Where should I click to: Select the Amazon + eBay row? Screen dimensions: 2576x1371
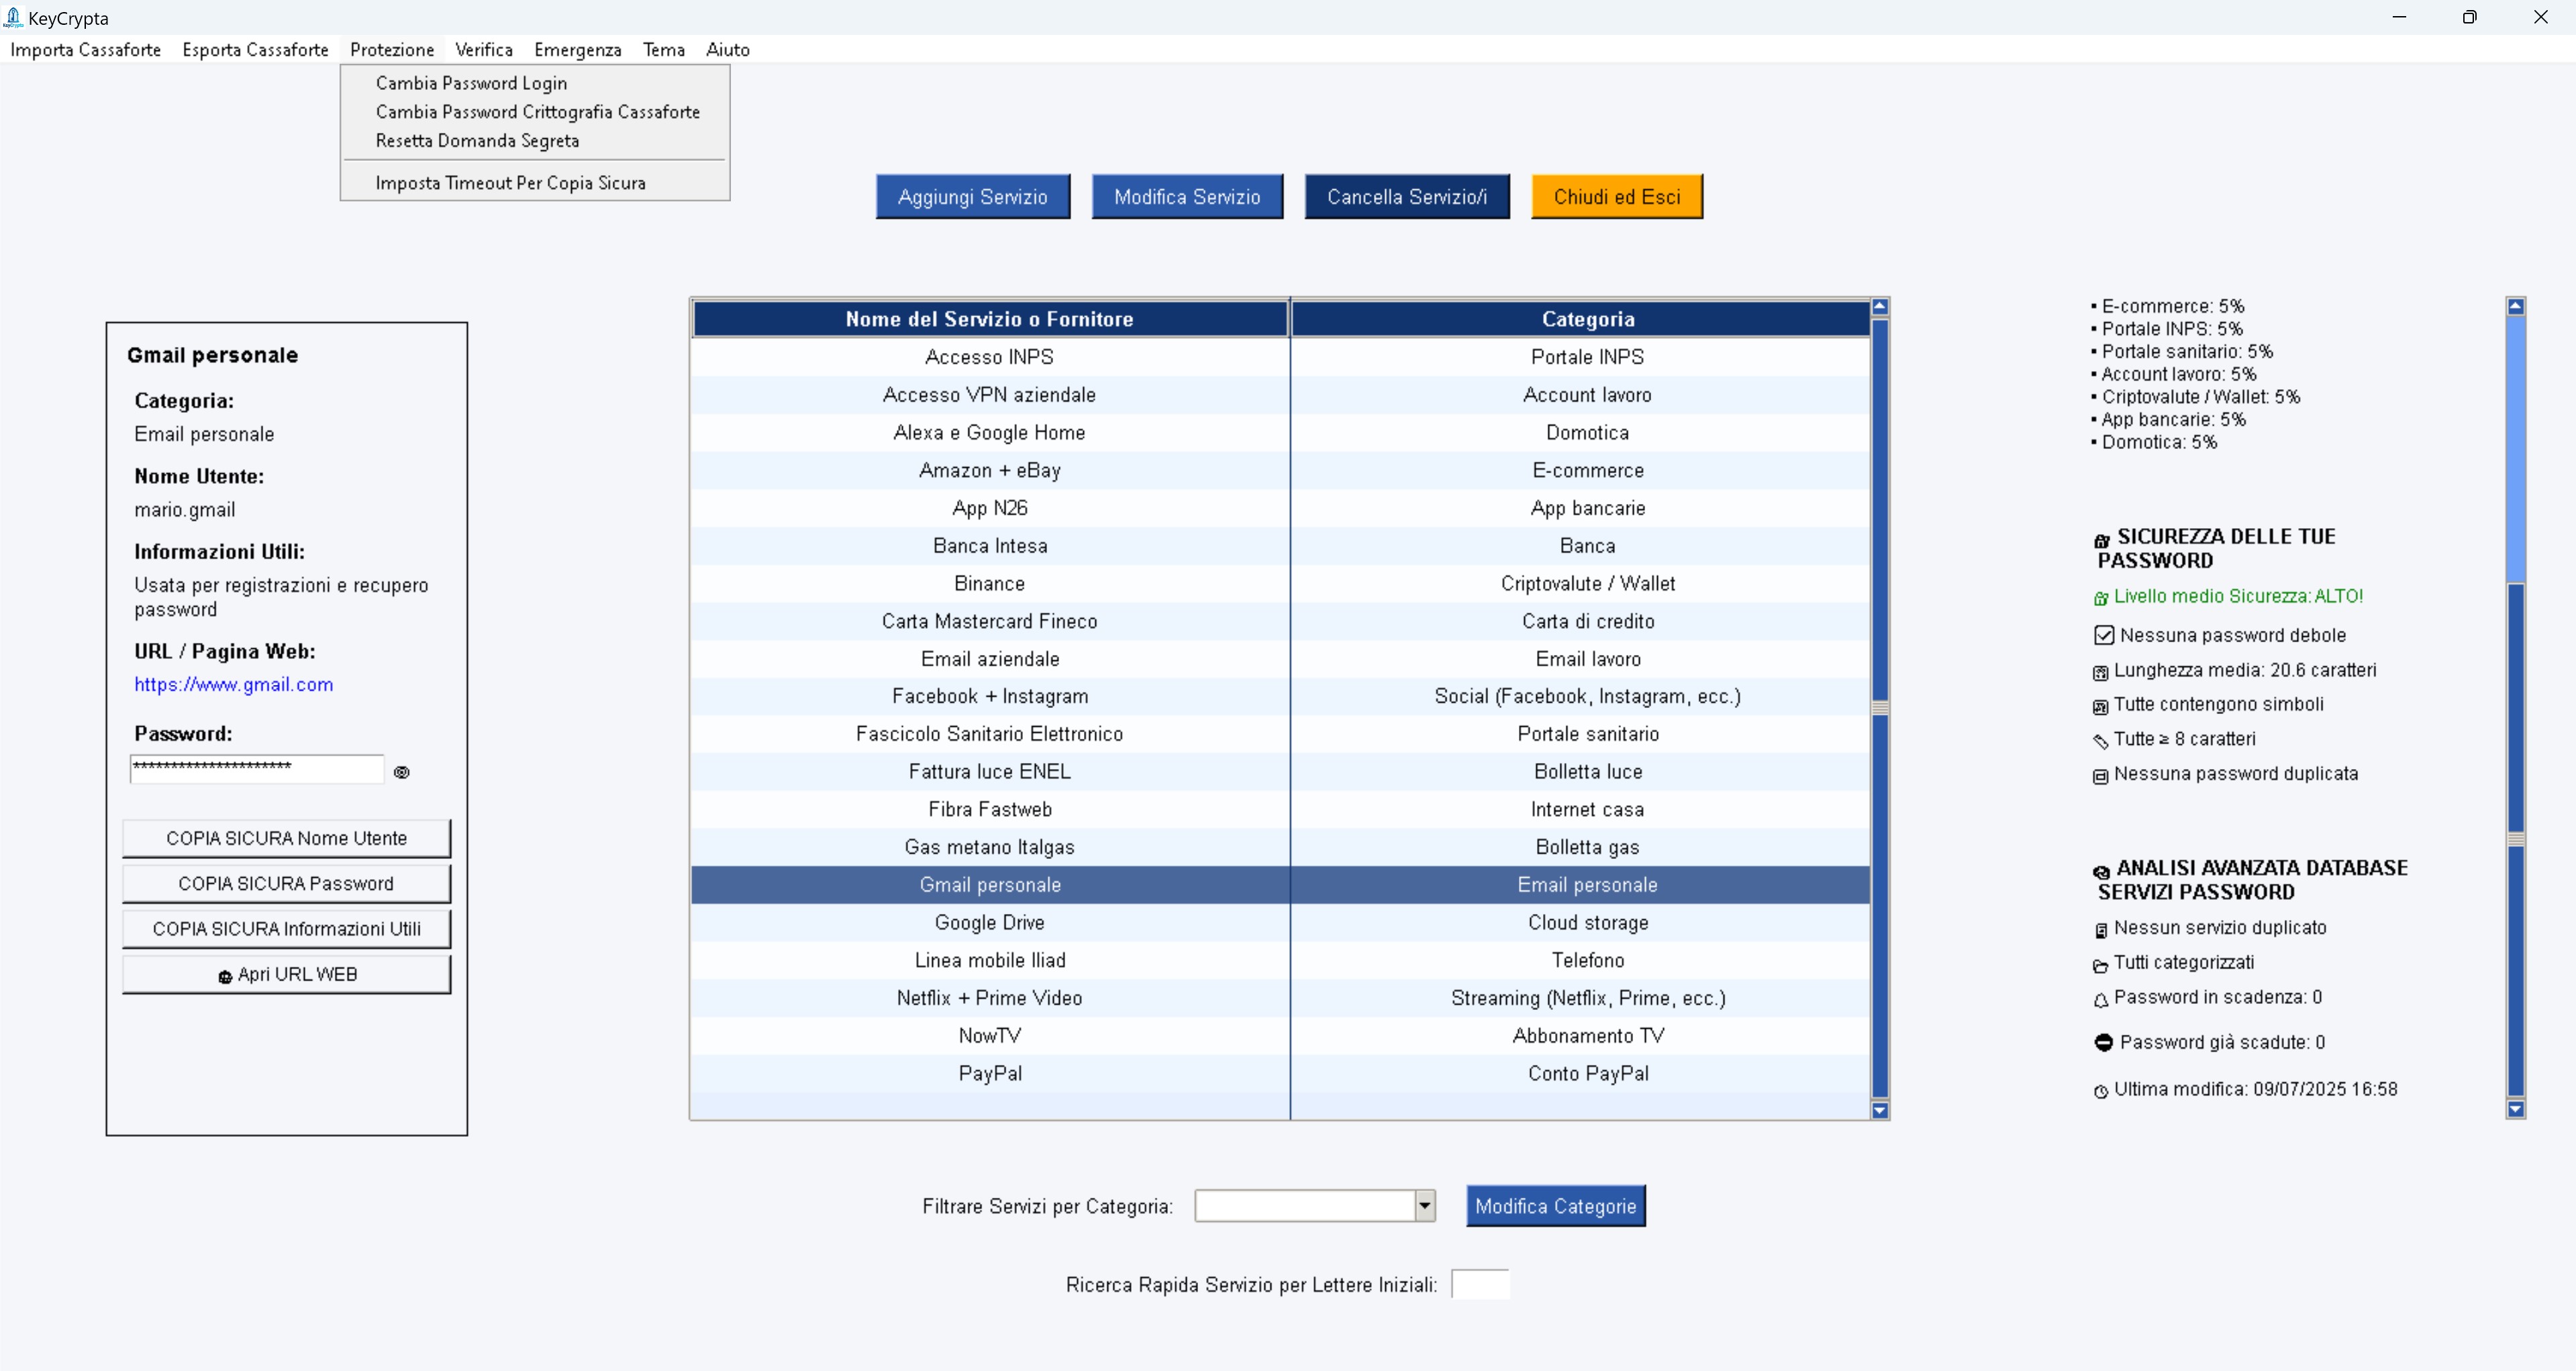pos(1280,471)
